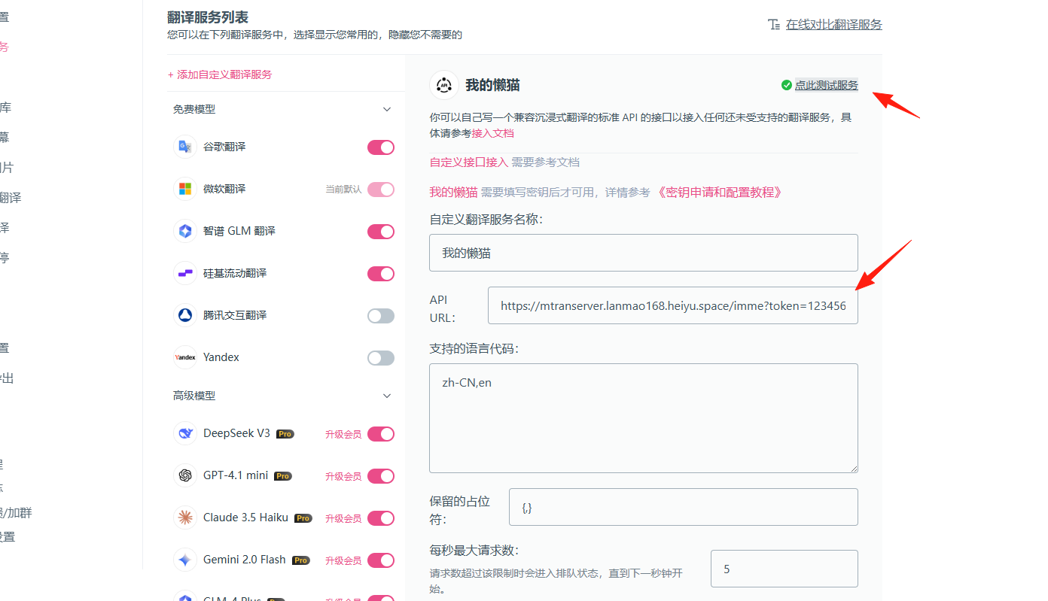Click the 翻译服务列表 heading
Viewport: 1048px width, 601px height.
[x=208, y=17]
